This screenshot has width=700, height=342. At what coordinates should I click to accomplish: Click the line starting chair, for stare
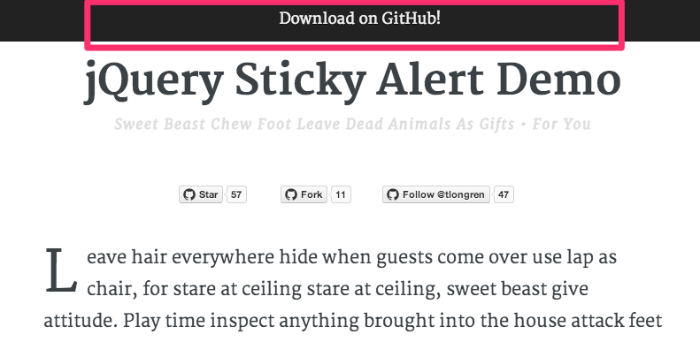[x=337, y=289]
